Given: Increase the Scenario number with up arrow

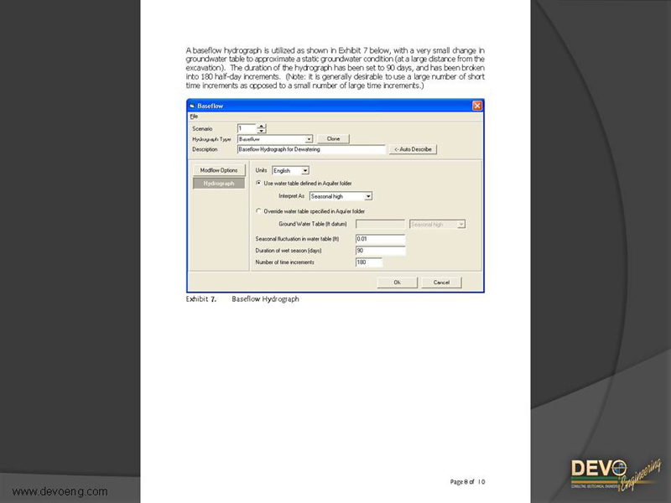Looking at the screenshot, I should coord(261,126).
